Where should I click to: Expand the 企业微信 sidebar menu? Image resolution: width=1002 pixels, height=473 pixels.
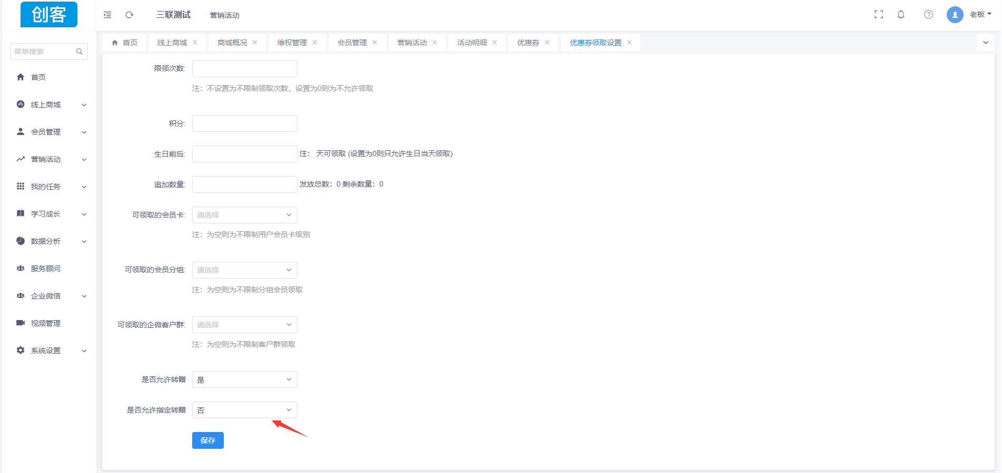click(x=84, y=296)
